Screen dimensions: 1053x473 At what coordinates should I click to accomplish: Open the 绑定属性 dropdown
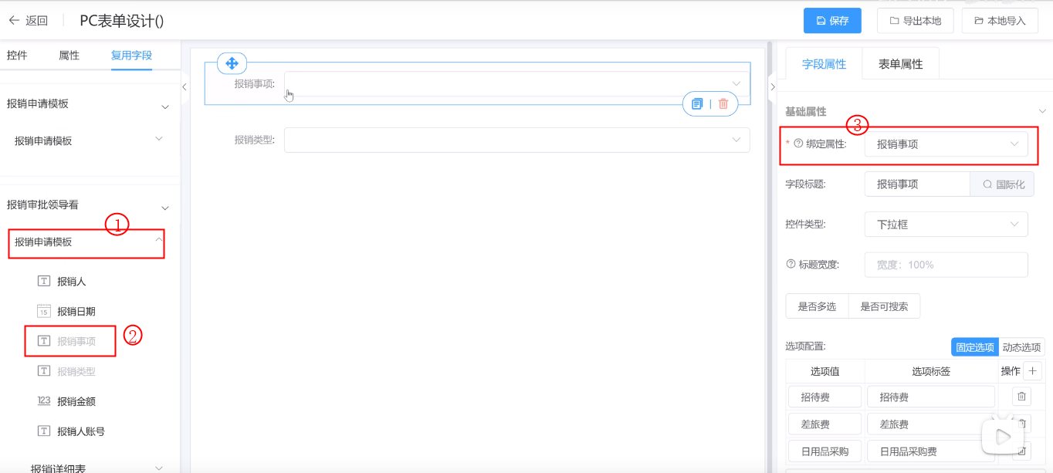(946, 144)
